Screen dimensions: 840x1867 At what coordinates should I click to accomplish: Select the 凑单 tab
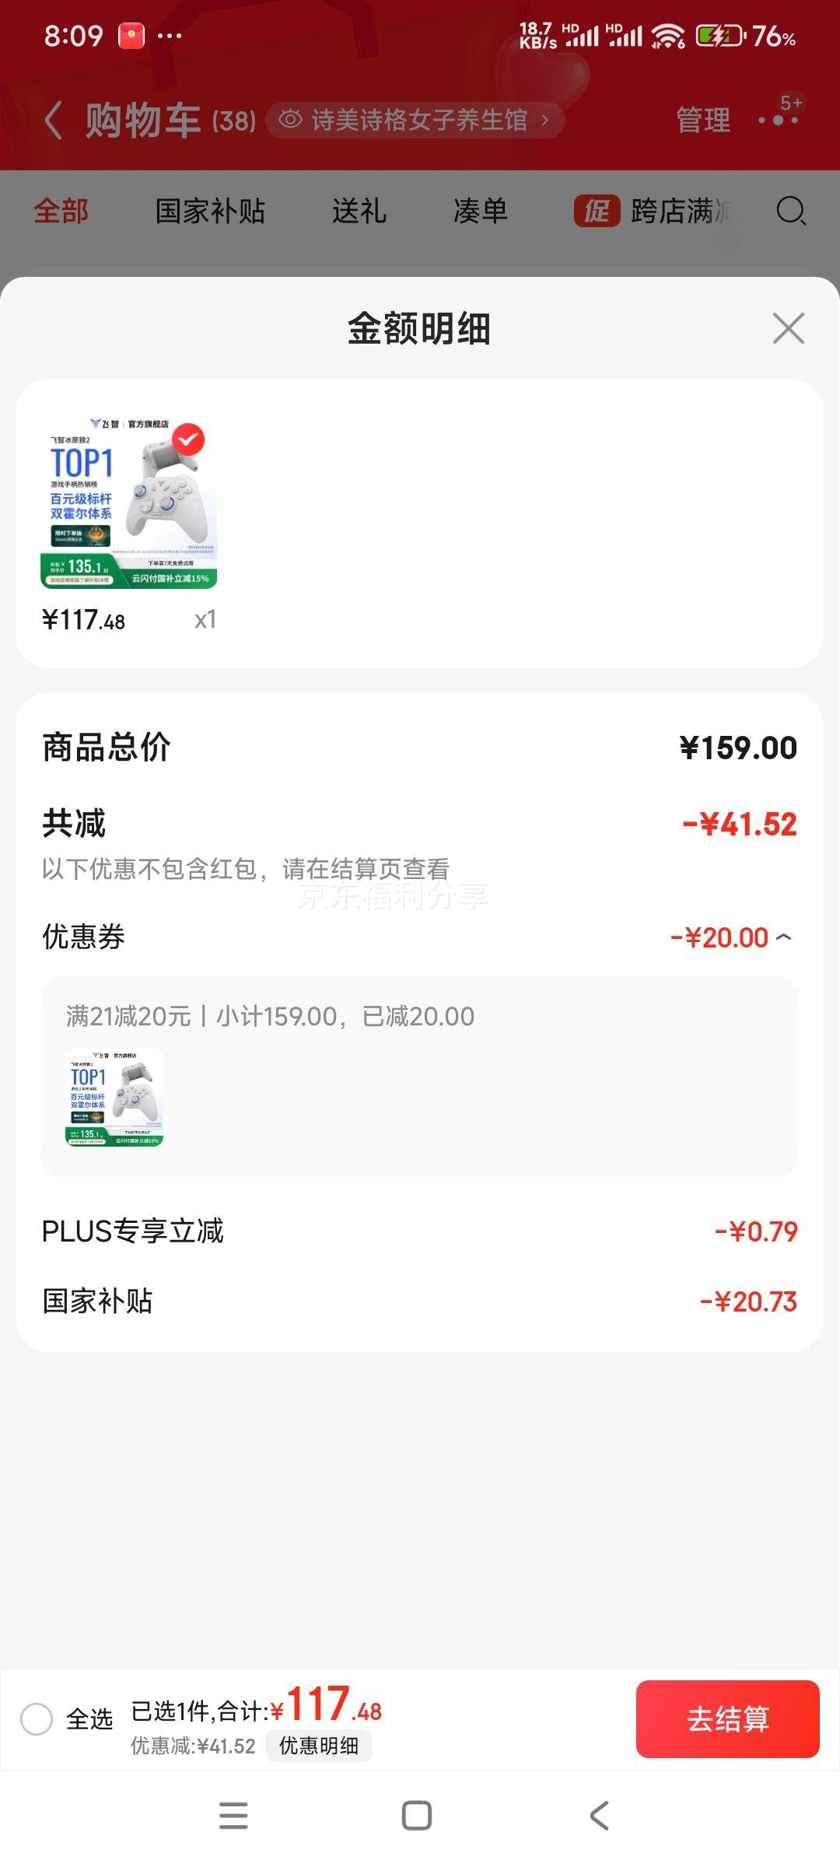[x=481, y=211]
